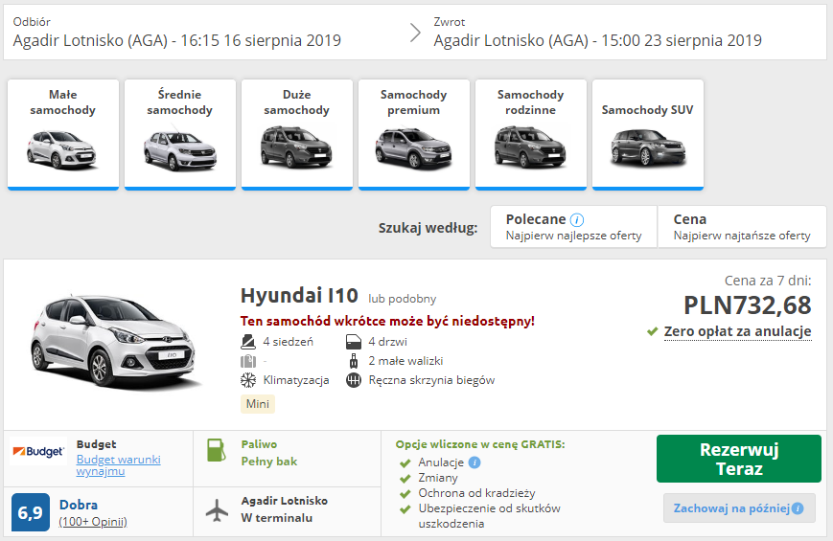
Task: Click the arrow between Odbiór and Zwrot
Action: (415, 33)
